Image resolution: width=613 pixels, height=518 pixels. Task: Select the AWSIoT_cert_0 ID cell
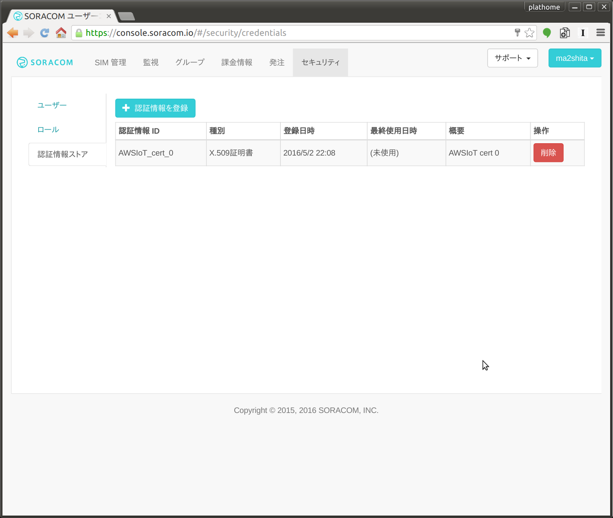pos(161,153)
